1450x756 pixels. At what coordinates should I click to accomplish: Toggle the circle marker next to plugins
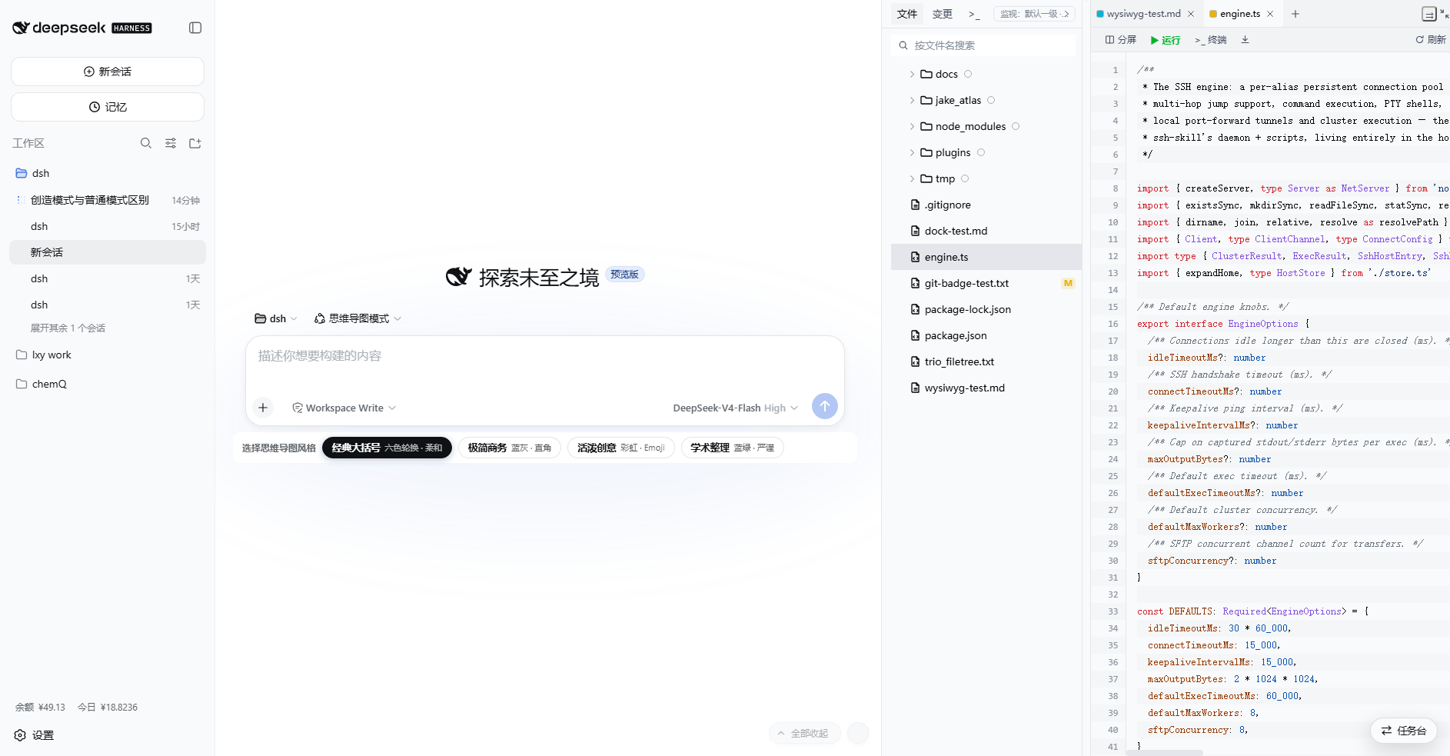click(981, 152)
